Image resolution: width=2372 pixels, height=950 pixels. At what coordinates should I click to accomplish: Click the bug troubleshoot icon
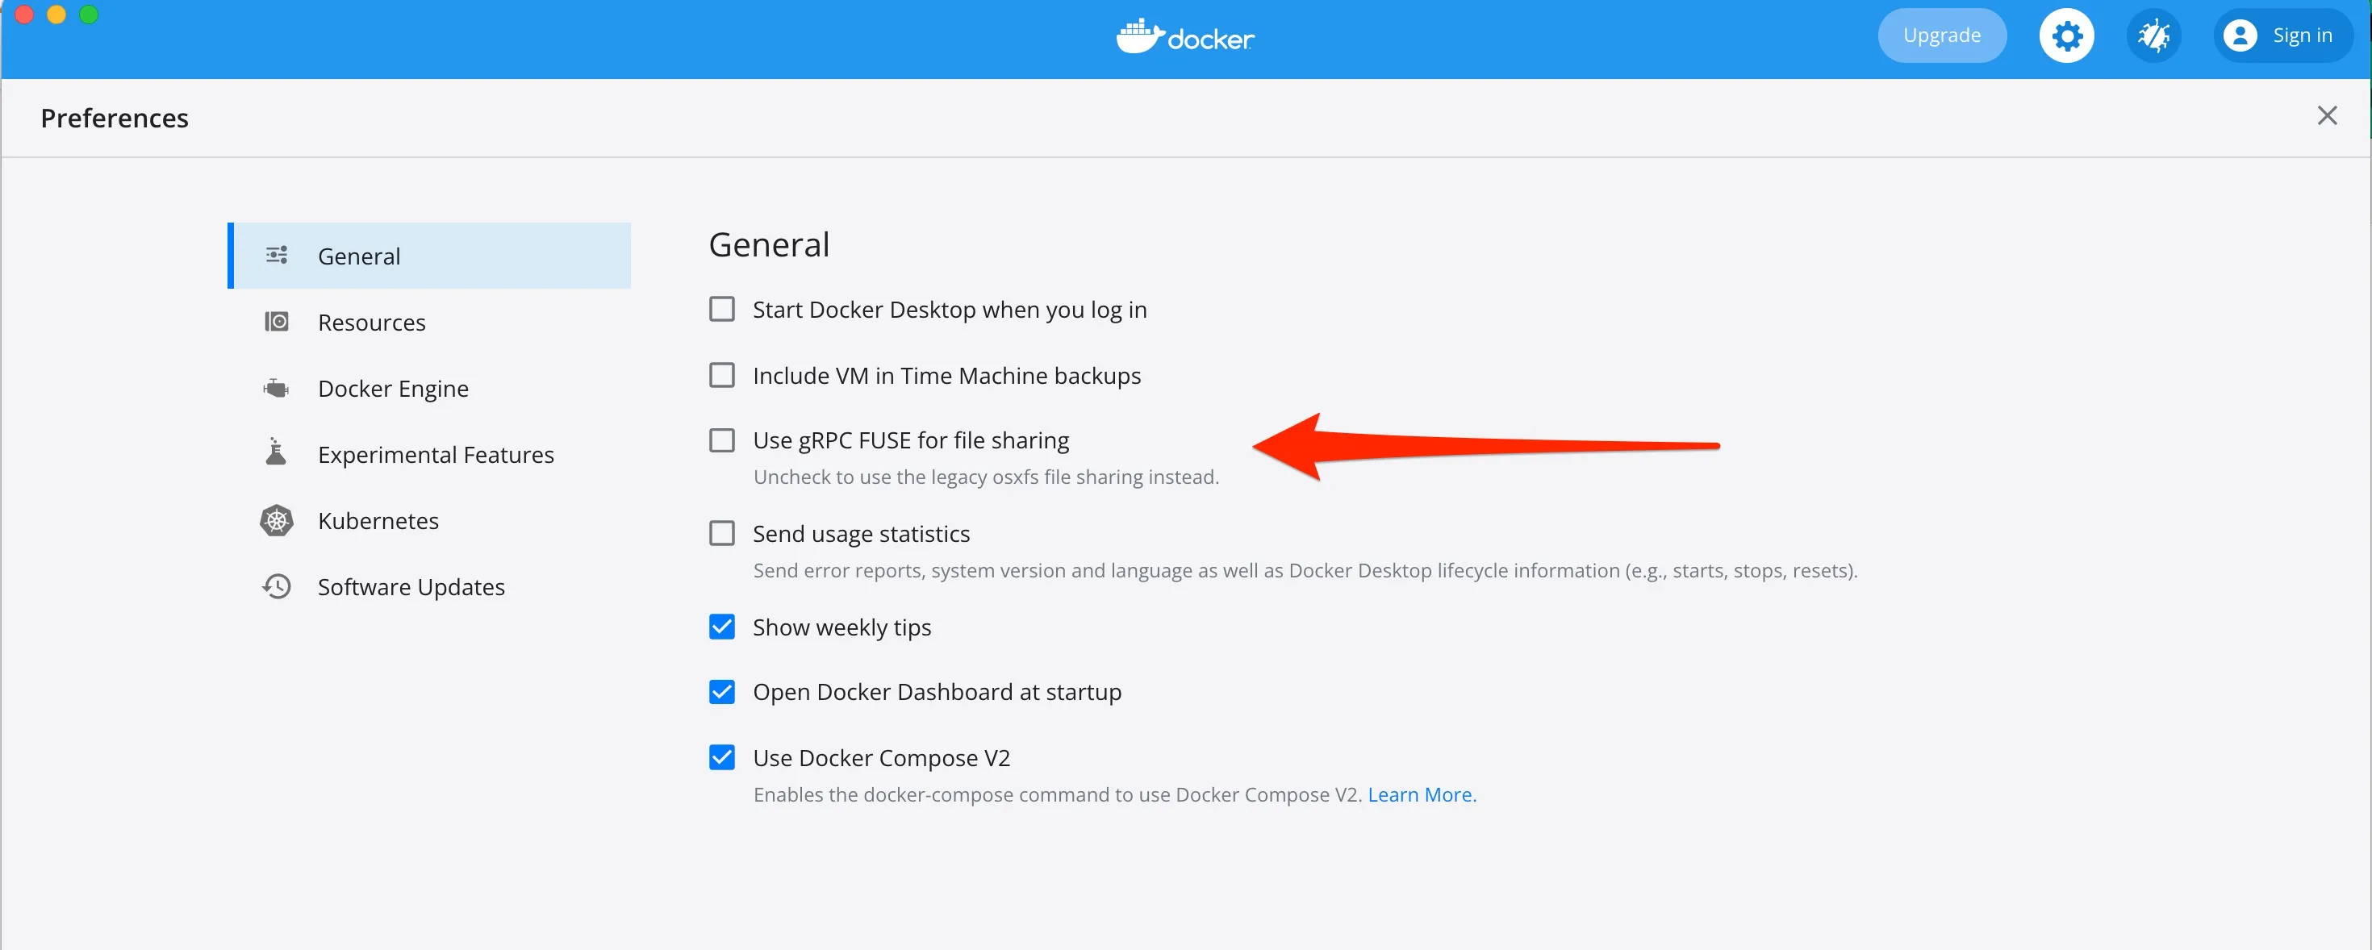[2153, 36]
